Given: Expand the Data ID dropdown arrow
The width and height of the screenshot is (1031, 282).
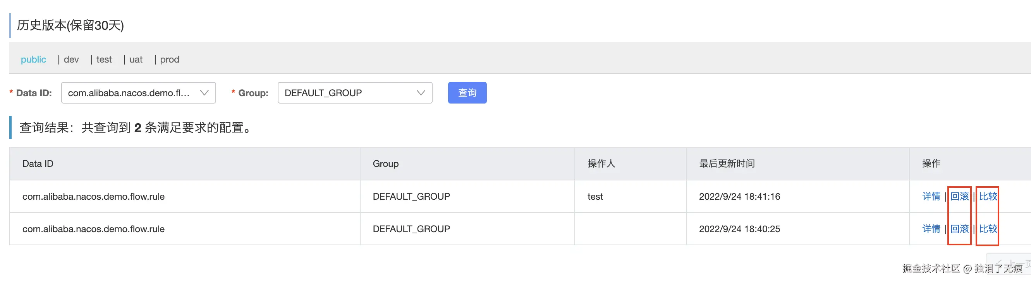Looking at the screenshot, I should (x=204, y=93).
